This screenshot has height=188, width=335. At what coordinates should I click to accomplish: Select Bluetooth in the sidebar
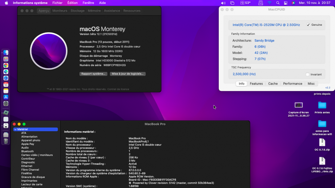point(27,151)
